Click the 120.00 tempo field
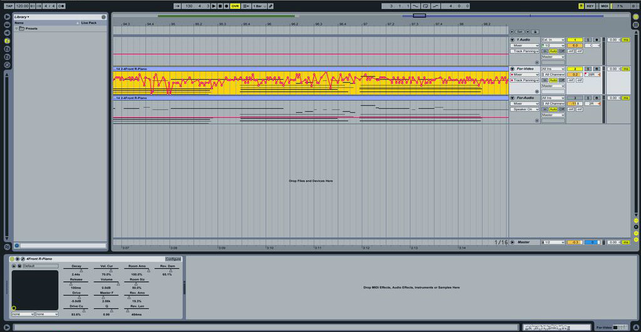641x332 pixels. (22, 6)
